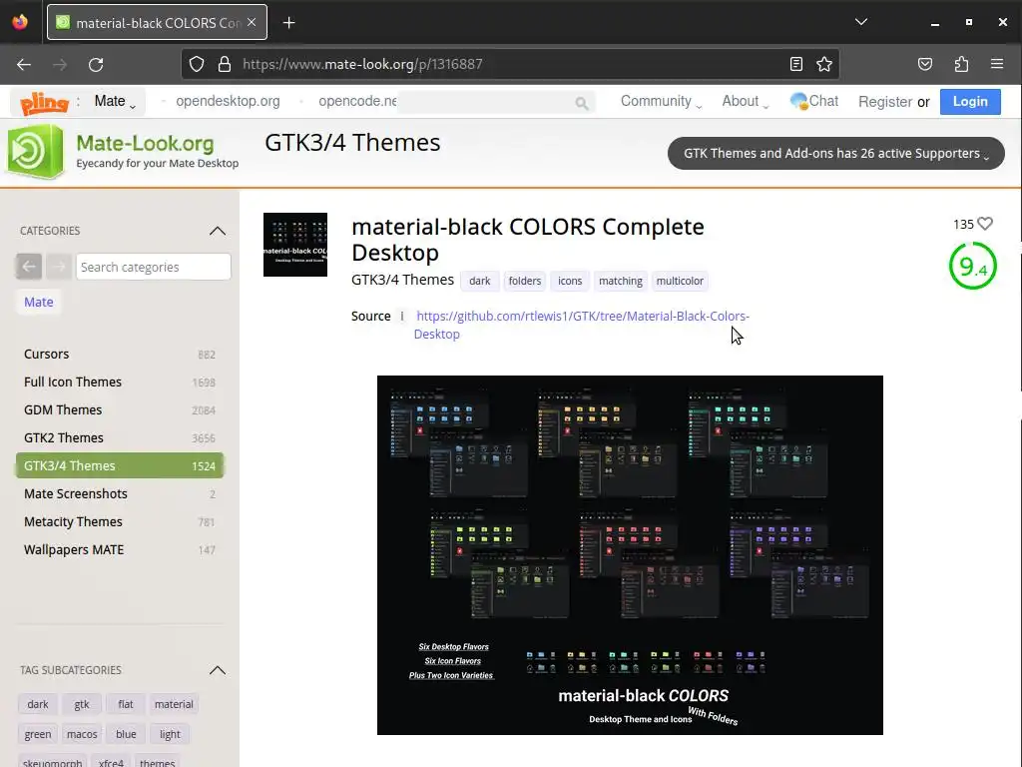Select the macos subcategory tag

click(x=82, y=734)
